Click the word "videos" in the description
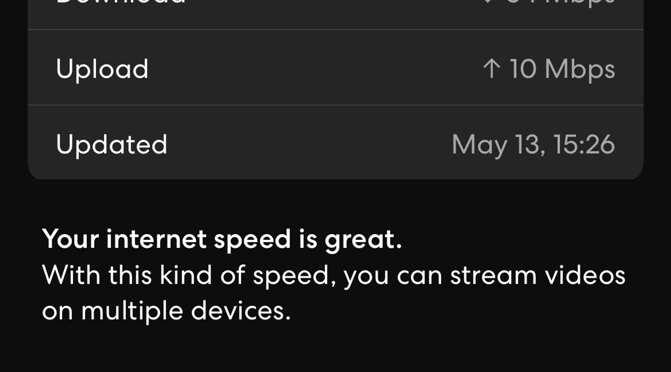 (585, 276)
